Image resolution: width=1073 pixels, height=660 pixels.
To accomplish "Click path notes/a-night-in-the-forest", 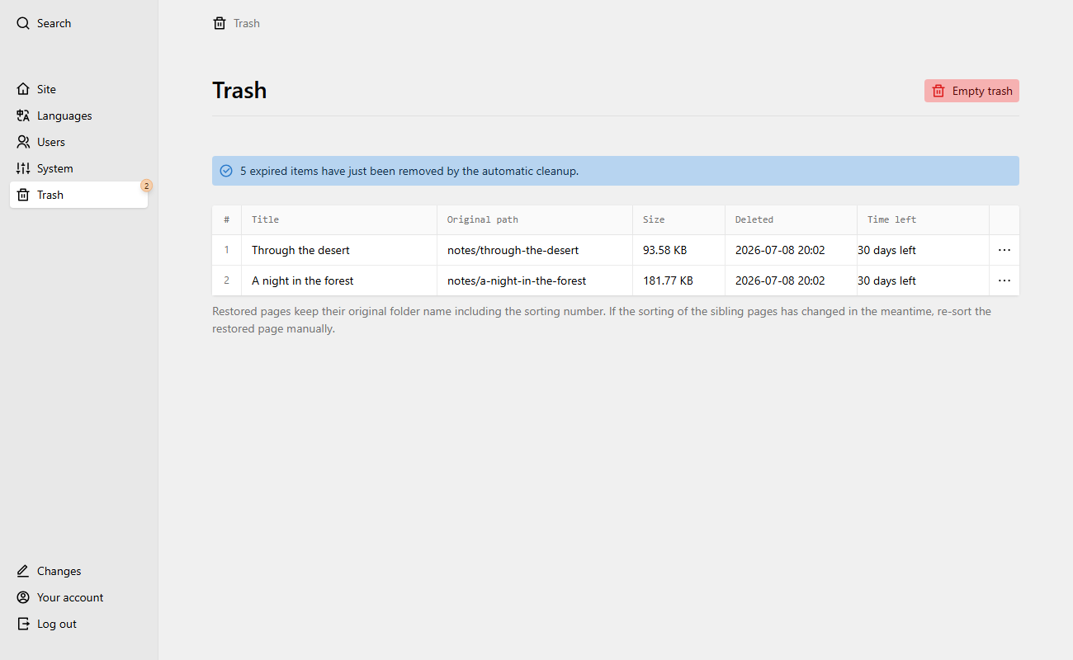I will pos(517,280).
